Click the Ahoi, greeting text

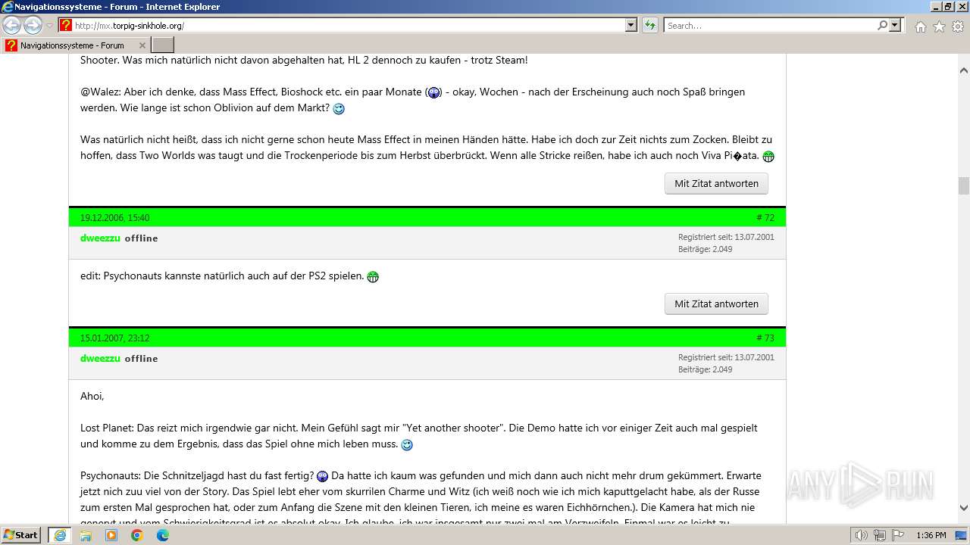tap(92, 396)
